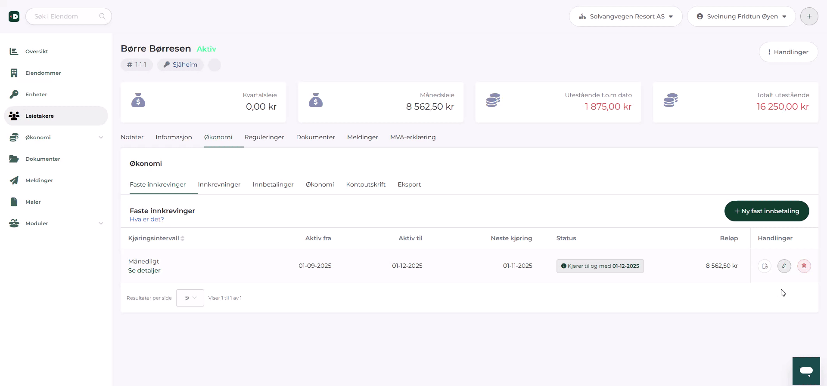Screen dimensions: 827x386
Task: Open the results per page dropdown
Action: click(190, 298)
